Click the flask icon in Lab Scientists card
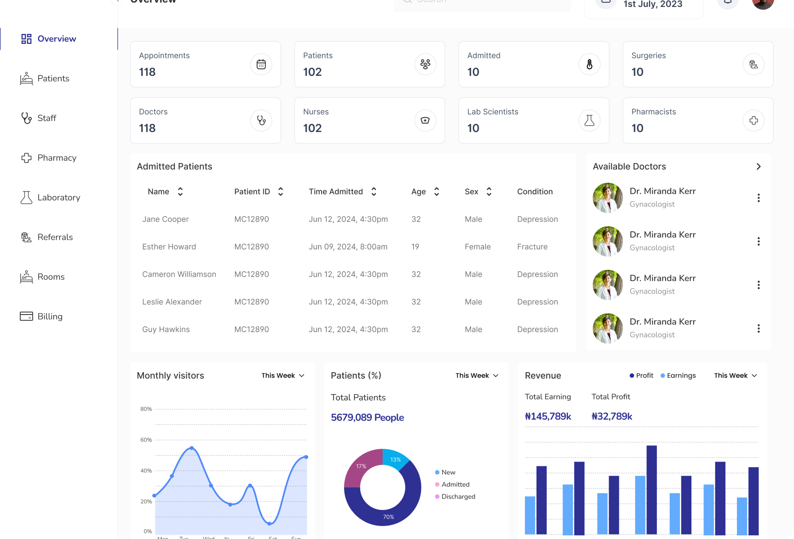Image resolution: width=794 pixels, height=539 pixels. [x=589, y=121]
